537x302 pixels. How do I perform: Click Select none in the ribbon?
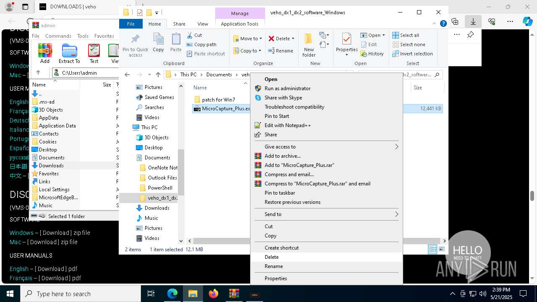pyautogui.click(x=409, y=44)
